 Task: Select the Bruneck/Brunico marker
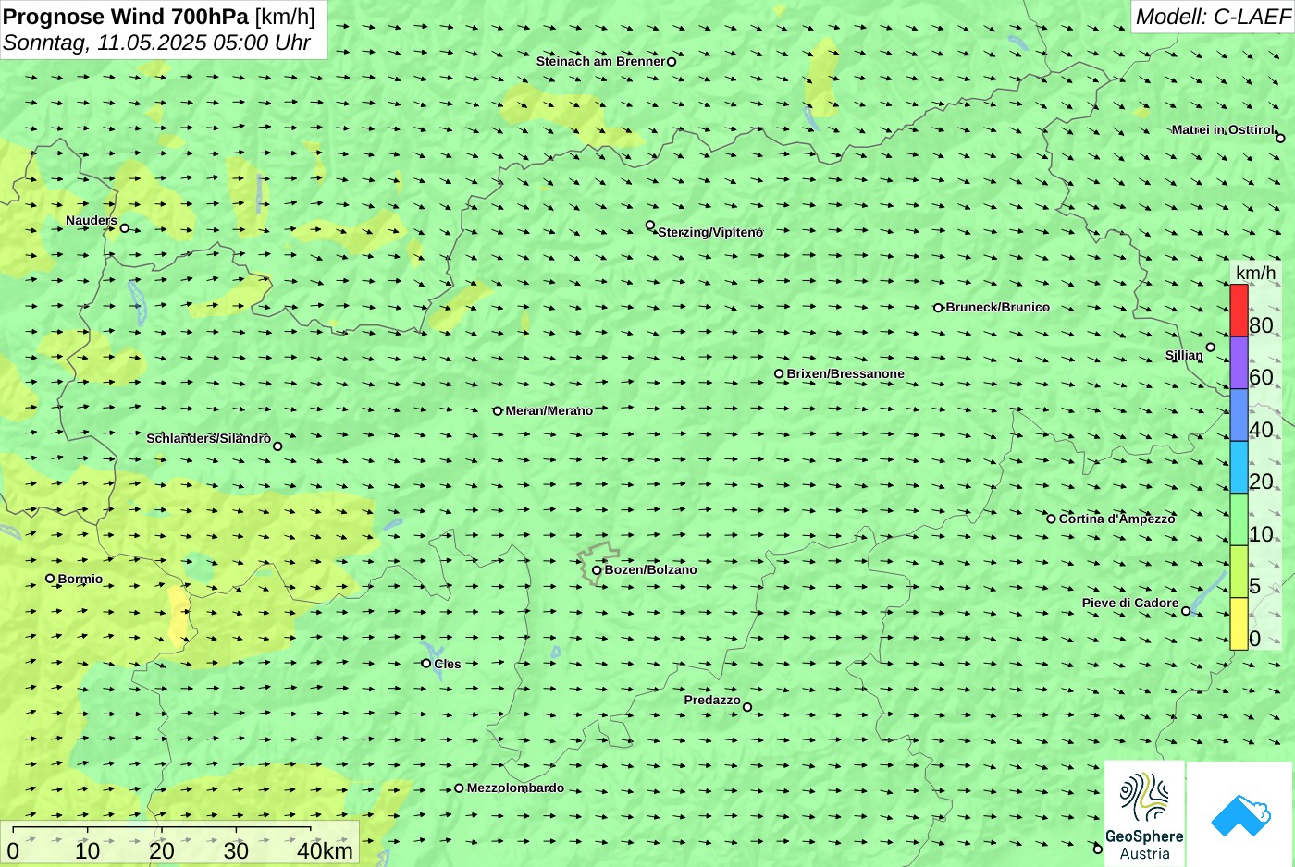click(938, 308)
